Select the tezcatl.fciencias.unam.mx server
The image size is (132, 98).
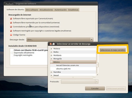point(67,65)
